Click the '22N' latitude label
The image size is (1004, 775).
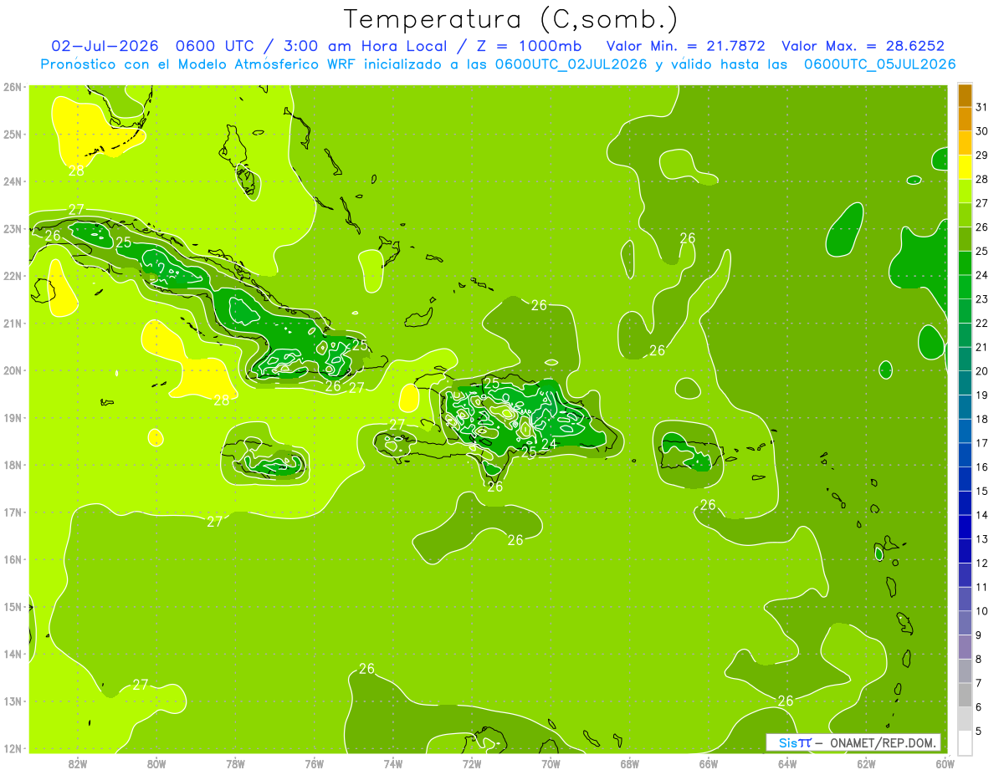(13, 276)
